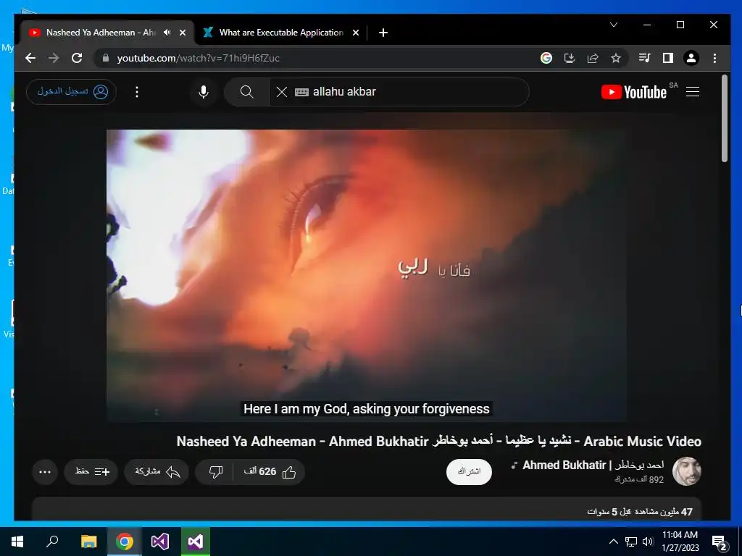Install app via address bar download icon
Image resolution: width=742 pixels, height=556 pixels.
pos(570,58)
